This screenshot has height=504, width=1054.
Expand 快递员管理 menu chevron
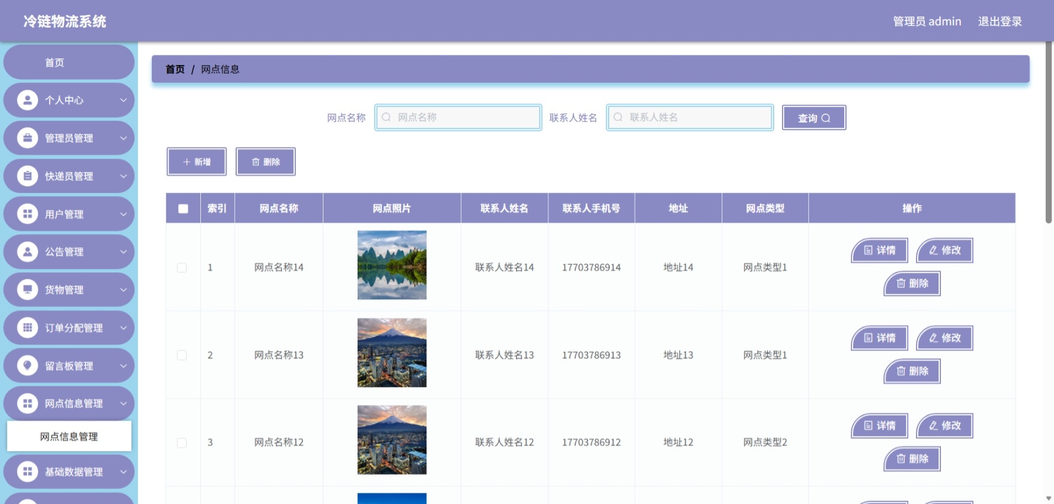point(123,176)
